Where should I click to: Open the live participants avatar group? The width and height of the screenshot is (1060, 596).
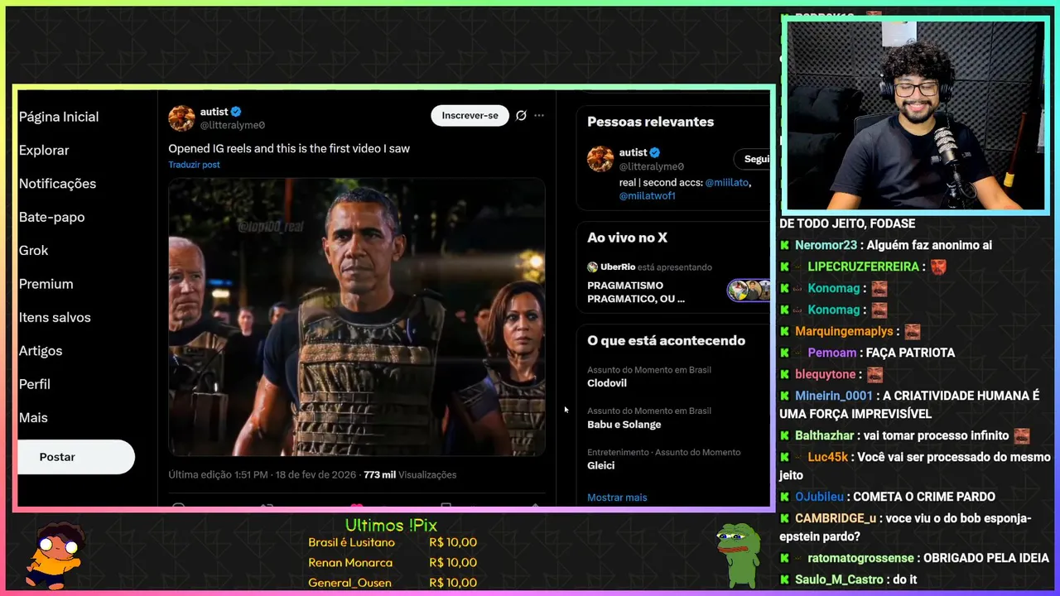pyautogui.click(x=749, y=291)
